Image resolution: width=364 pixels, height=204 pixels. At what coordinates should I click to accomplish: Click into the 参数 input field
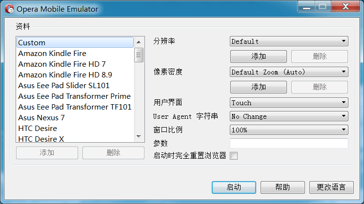click(288, 143)
